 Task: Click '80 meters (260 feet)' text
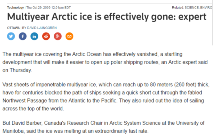coord(173,85)
